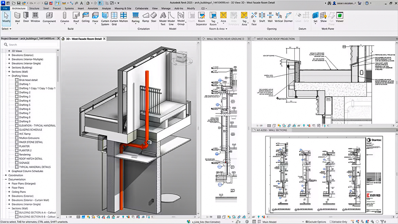This screenshot has width=398, height=224.
Task: Open the Brick head detail drafting view
Action: pyautogui.click(x=28, y=80)
